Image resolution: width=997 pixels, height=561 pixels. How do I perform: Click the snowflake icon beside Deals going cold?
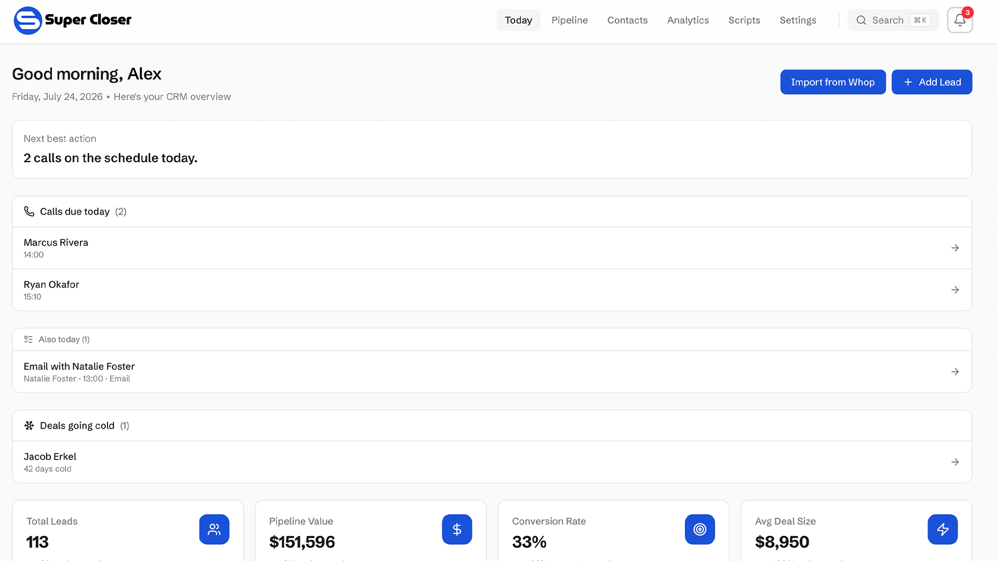pyautogui.click(x=29, y=425)
